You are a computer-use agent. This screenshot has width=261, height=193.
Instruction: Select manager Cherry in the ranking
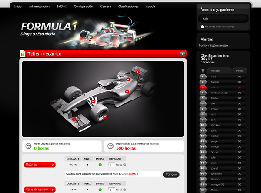(215, 109)
